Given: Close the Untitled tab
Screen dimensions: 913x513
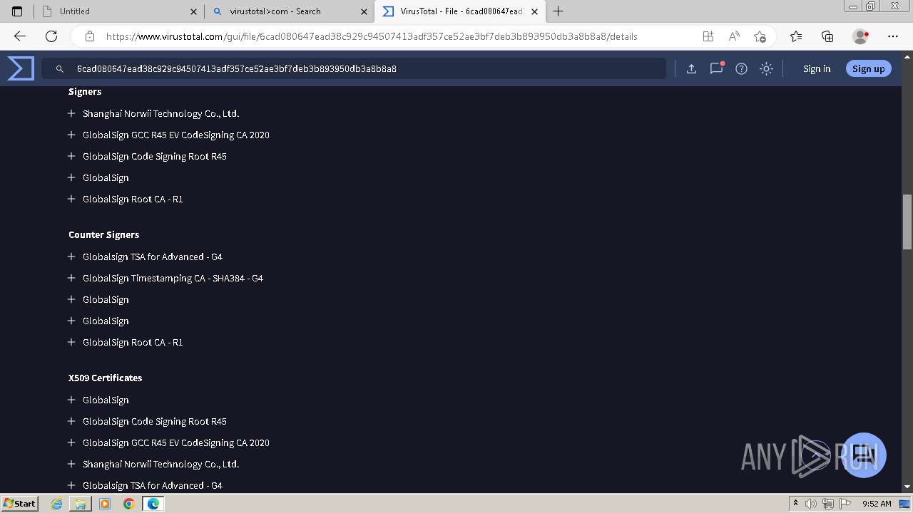Looking at the screenshot, I should 193,11.
